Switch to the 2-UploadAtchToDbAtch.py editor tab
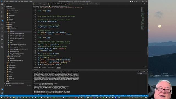Viewport: 176px width, 99px height. pos(77,4)
